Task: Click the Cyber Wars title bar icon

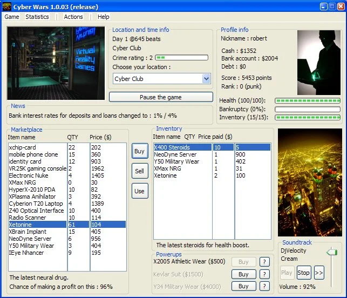Action: [7, 6]
